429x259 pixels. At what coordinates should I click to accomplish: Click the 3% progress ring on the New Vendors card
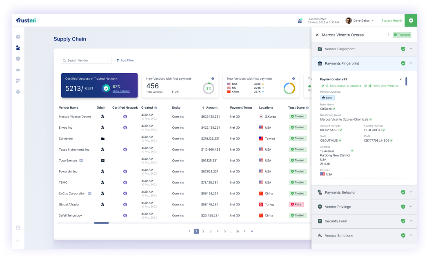(209, 88)
